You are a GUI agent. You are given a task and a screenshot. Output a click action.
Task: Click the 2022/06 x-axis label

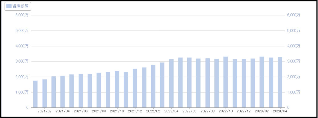coord(189,111)
